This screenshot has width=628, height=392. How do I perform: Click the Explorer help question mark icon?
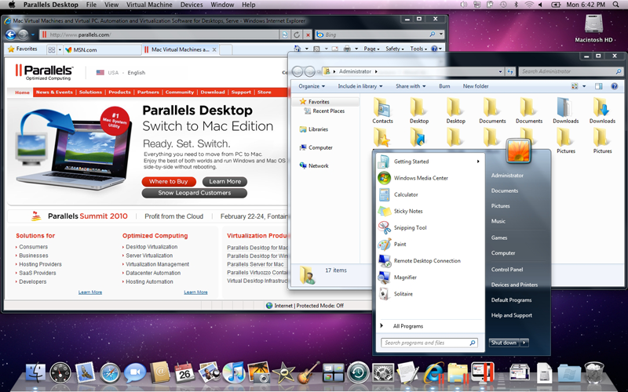click(x=615, y=86)
